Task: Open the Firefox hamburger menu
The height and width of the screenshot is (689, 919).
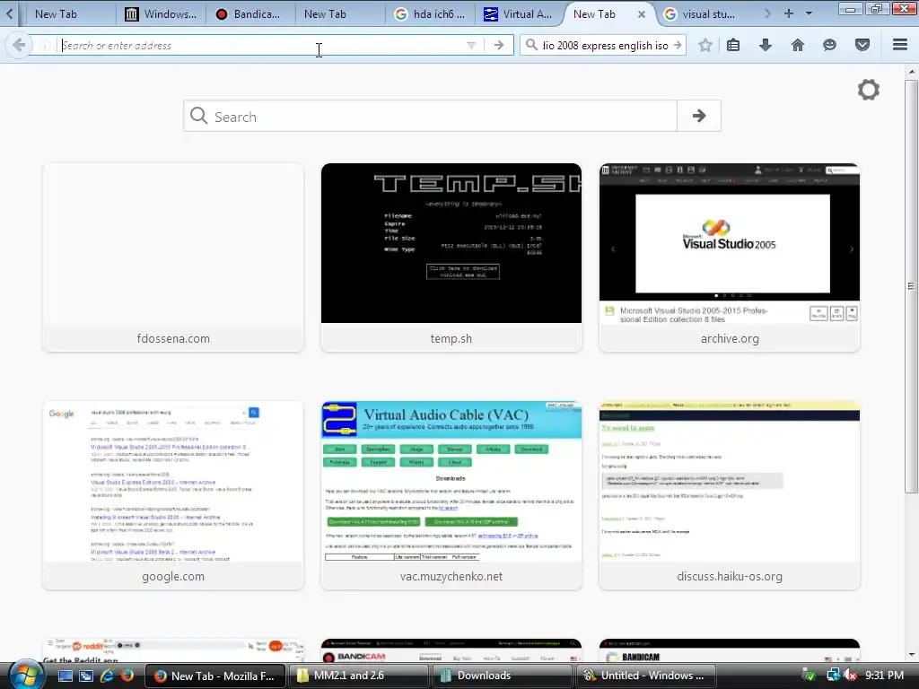Action: [900, 45]
